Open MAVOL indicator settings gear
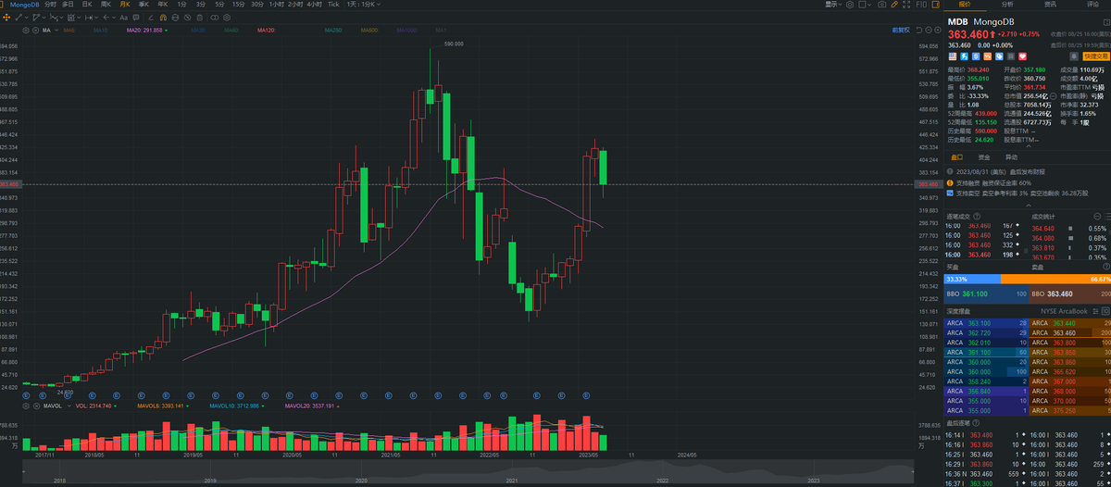Viewport: 1111px width, 487px height. click(x=26, y=406)
